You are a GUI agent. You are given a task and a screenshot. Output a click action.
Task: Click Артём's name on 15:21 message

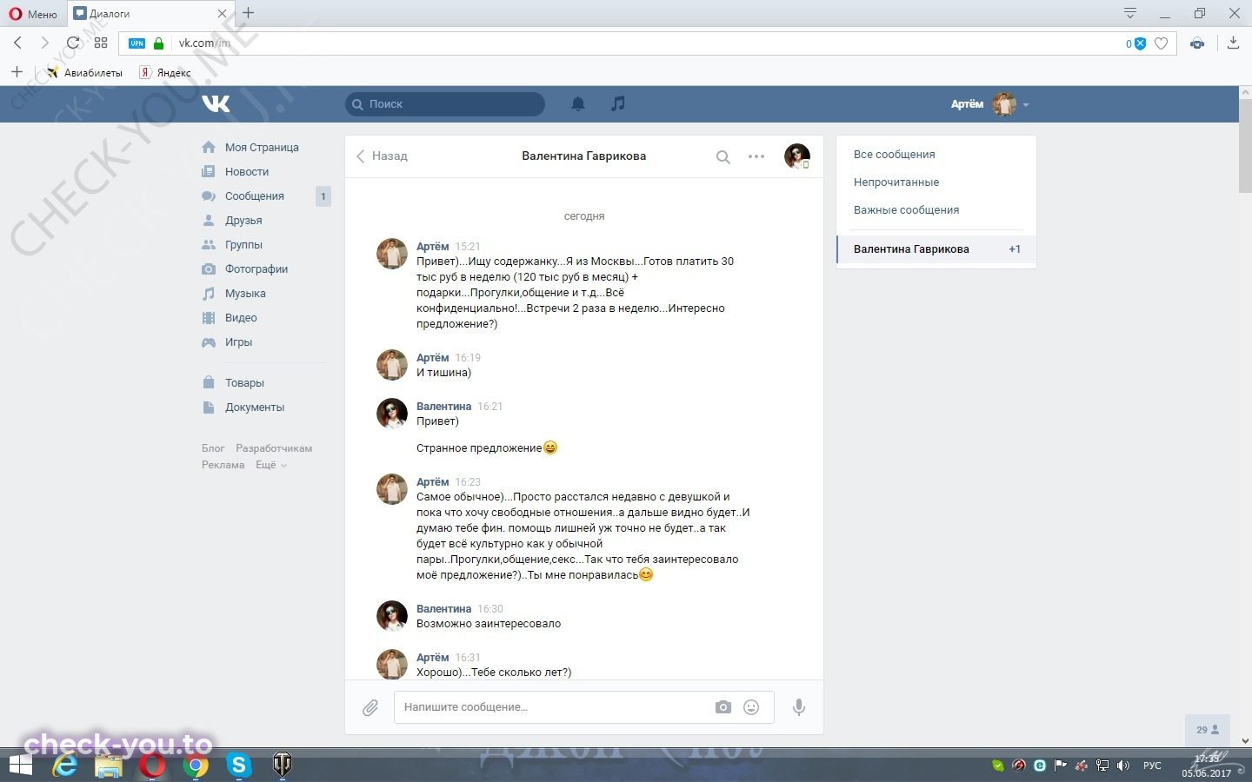pos(433,247)
